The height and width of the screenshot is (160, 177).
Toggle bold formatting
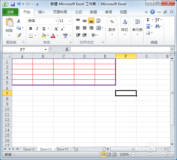(31, 29)
